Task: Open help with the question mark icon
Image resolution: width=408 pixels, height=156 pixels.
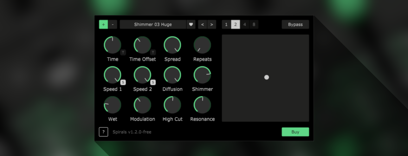Action: point(103,132)
